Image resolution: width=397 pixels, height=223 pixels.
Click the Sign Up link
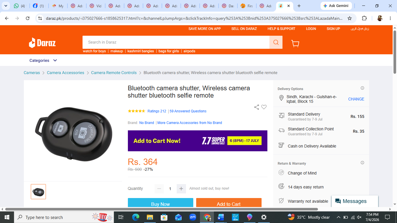[333, 29]
